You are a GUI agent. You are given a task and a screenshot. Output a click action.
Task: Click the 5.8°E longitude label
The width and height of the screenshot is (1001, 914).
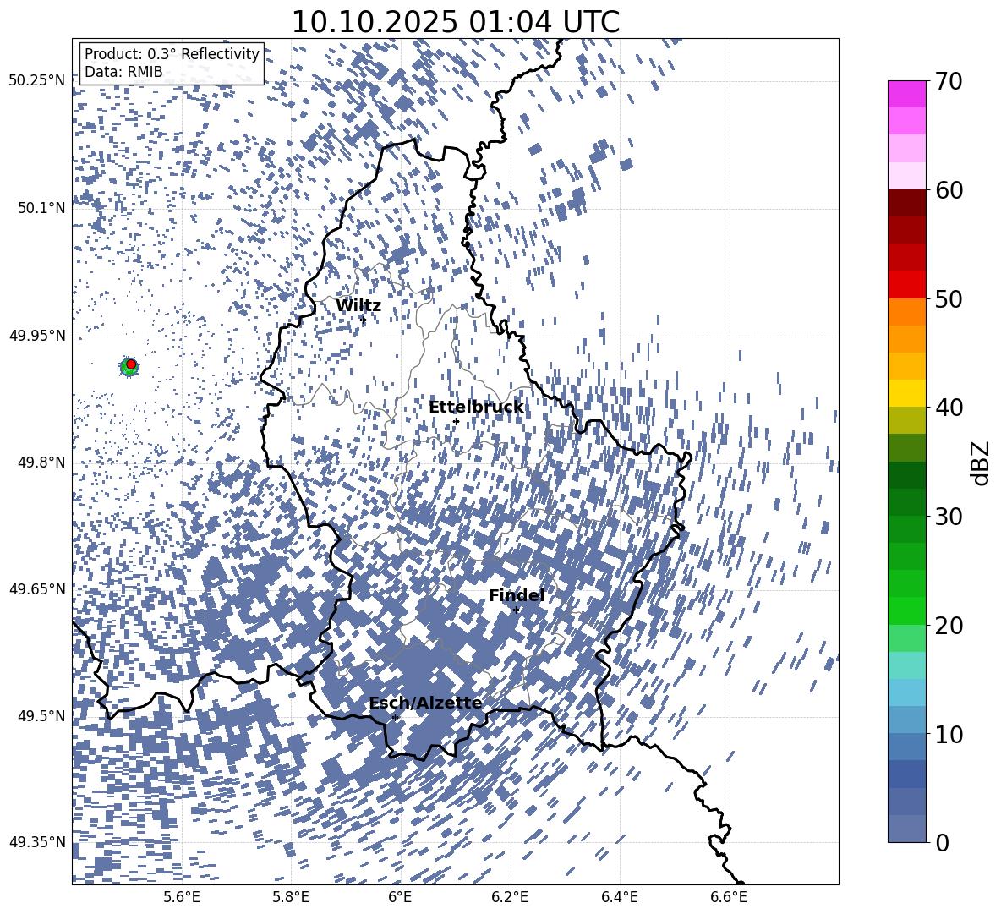291,897
